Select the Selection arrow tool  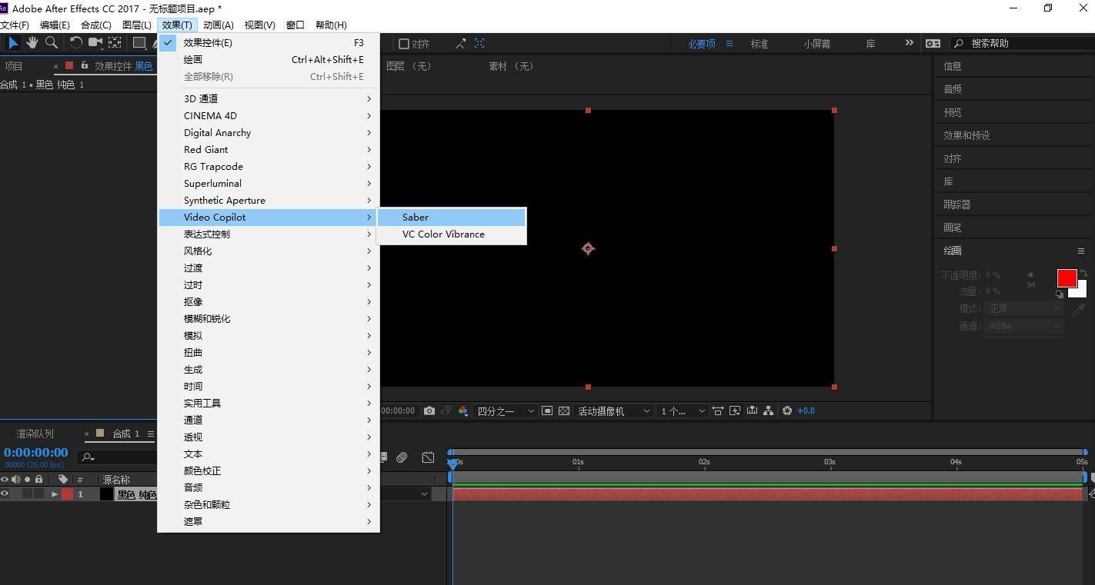tap(13, 43)
